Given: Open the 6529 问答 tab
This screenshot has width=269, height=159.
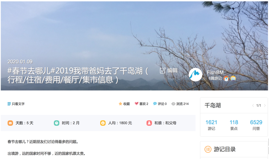Looking at the screenshot, I should pyautogui.click(x=256, y=125).
